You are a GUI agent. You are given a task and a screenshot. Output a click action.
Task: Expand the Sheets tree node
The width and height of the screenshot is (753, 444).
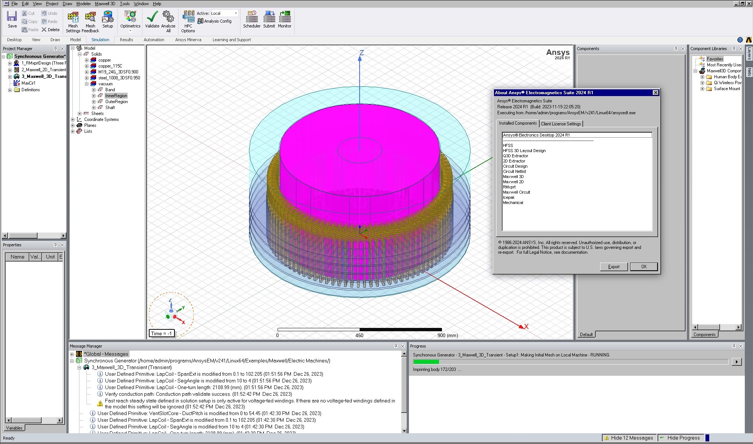click(80, 114)
